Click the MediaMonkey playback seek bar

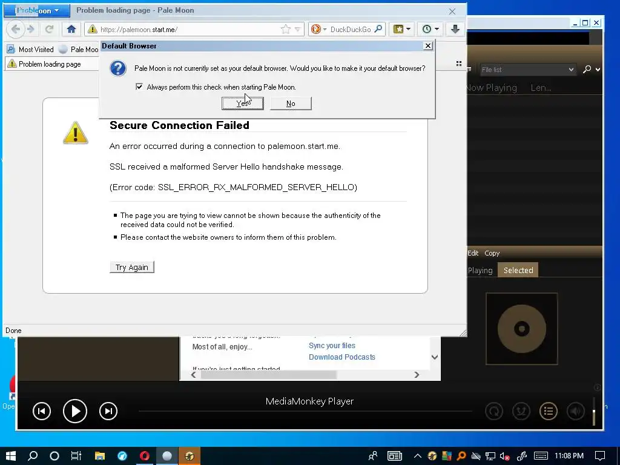coord(305,411)
